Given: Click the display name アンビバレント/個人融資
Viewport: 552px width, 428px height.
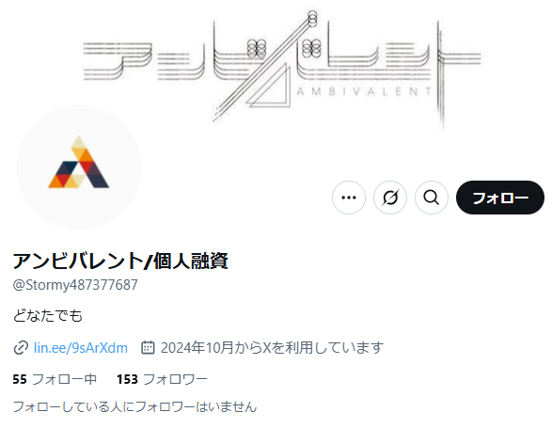Looking at the screenshot, I should [x=120, y=261].
